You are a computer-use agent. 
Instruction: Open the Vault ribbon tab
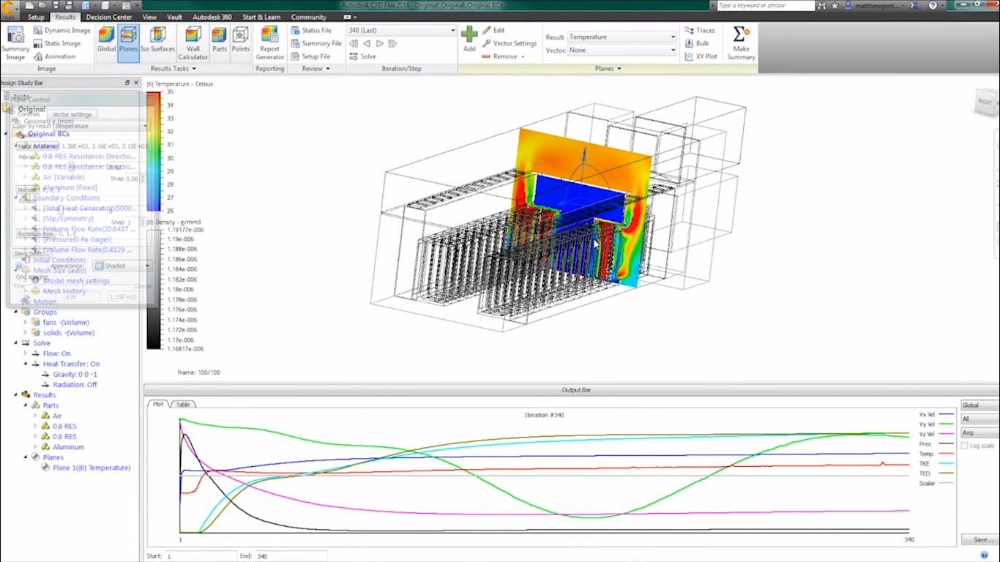click(175, 17)
